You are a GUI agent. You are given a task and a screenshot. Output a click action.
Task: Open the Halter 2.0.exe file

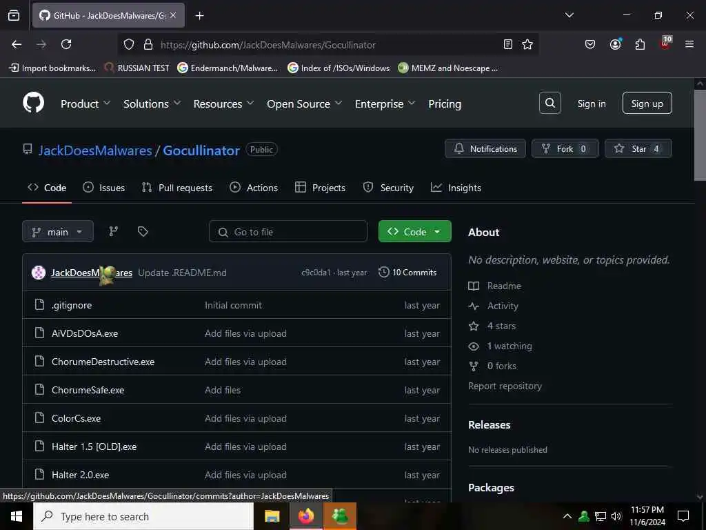[x=80, y=475]
